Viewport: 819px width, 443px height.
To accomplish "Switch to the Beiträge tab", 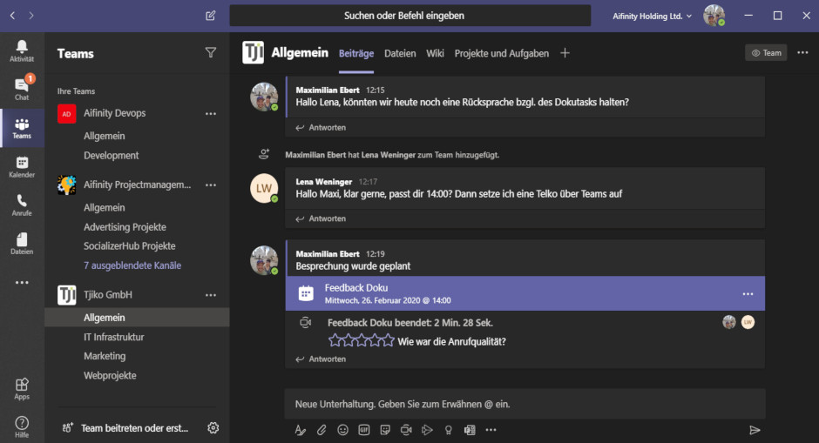I will click(356, 53).
